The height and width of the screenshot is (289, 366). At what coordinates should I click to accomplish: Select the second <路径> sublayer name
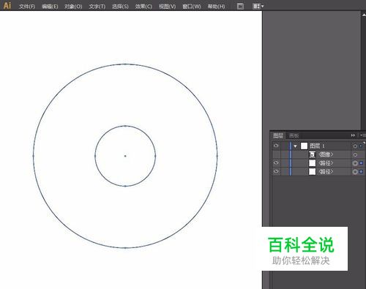tap(326, 171)
